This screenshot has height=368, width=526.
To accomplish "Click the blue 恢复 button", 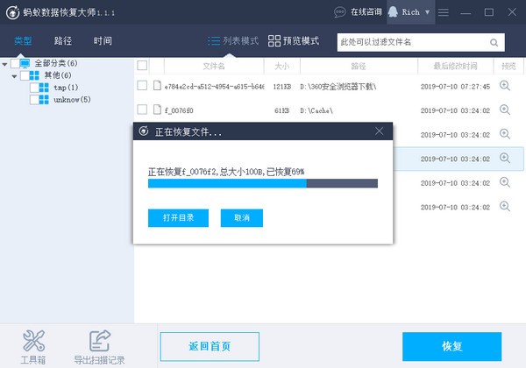I will 451,347.
